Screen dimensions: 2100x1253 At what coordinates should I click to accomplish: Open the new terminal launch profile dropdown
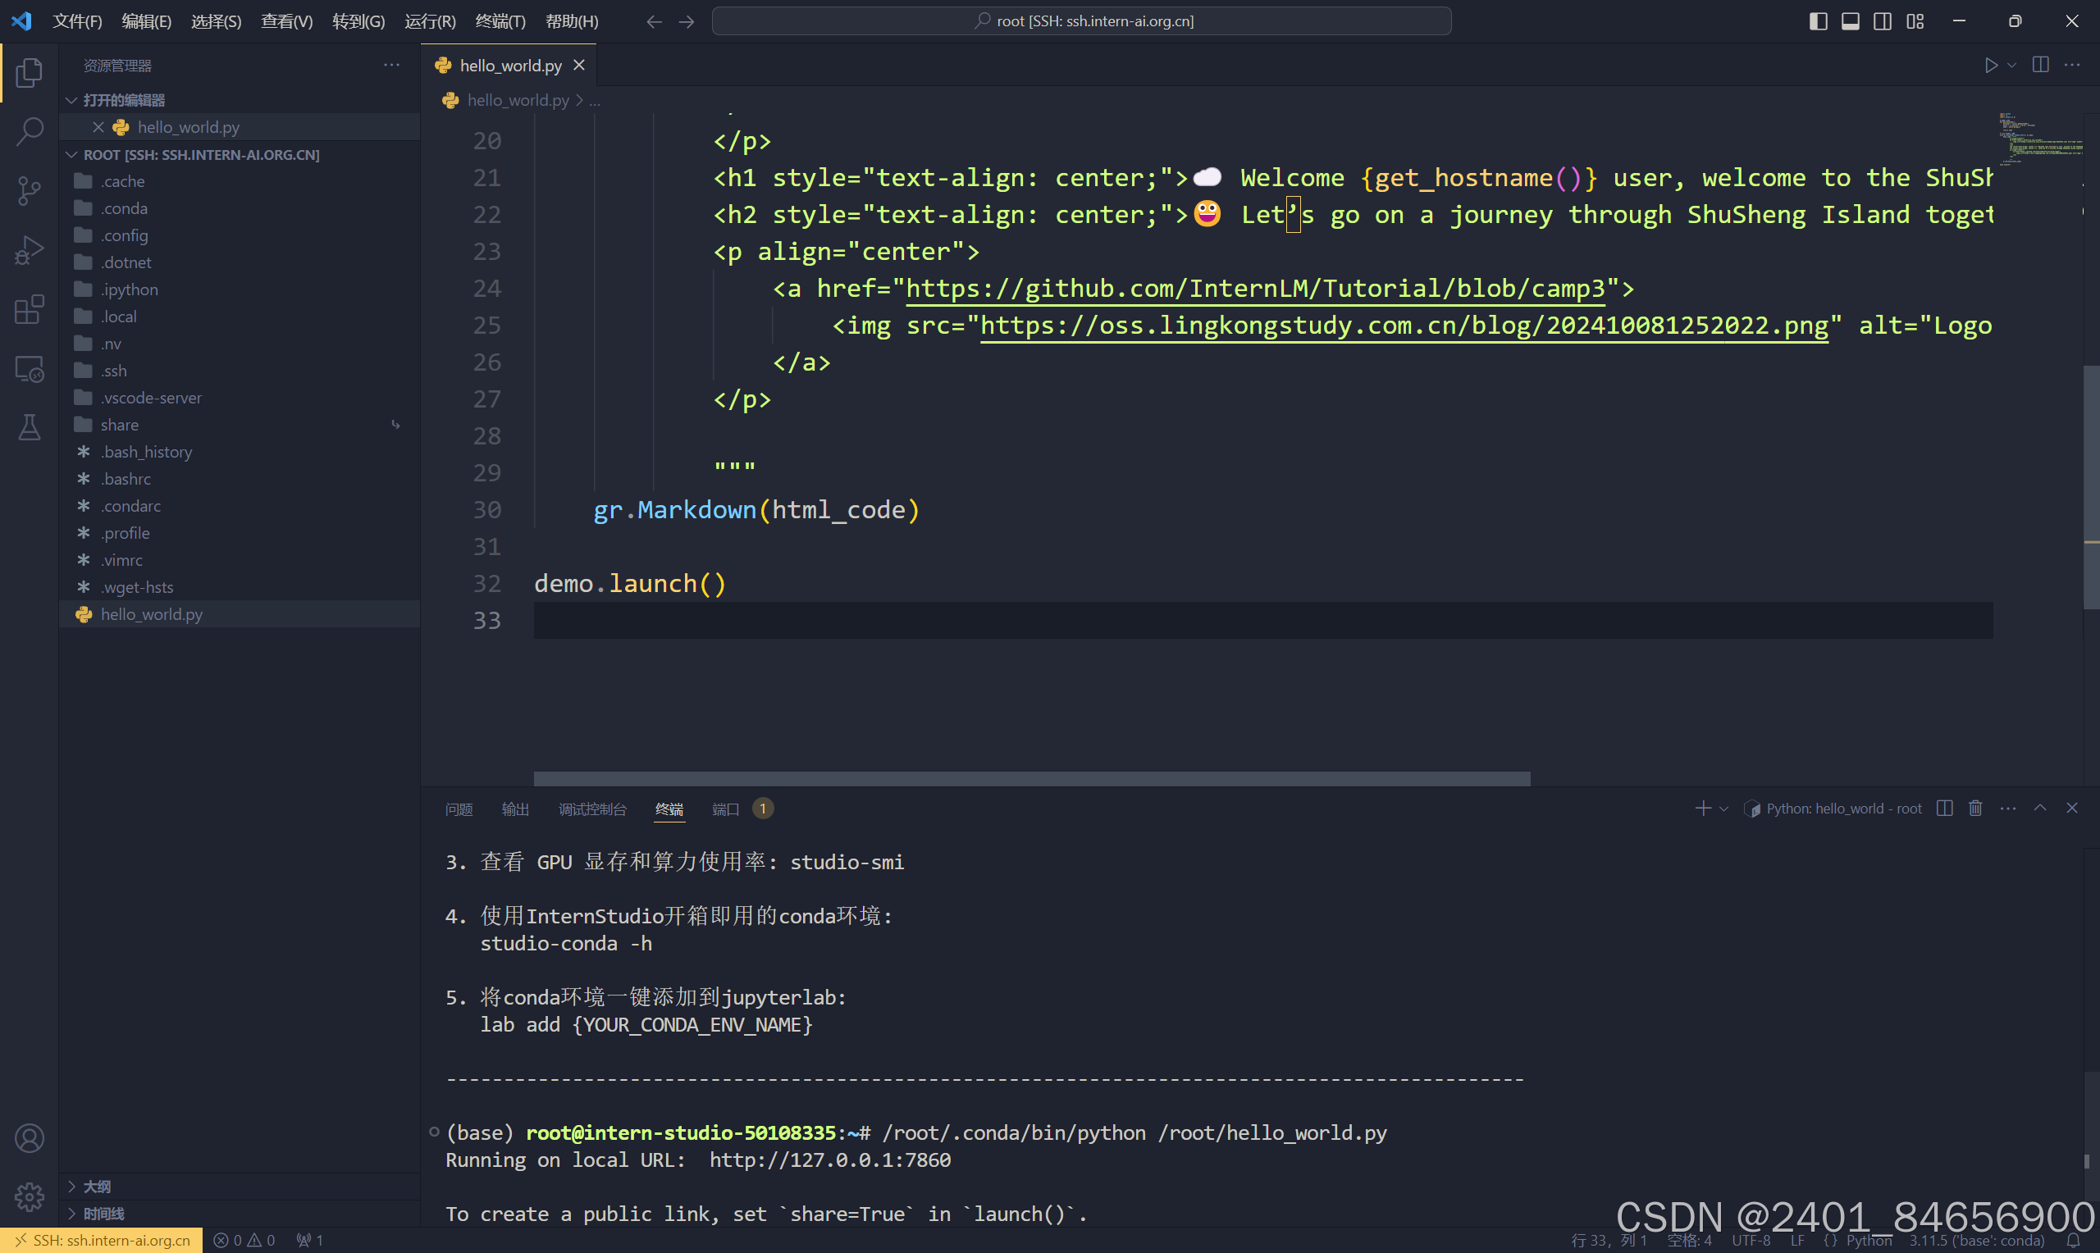(x=1724, y=809)
